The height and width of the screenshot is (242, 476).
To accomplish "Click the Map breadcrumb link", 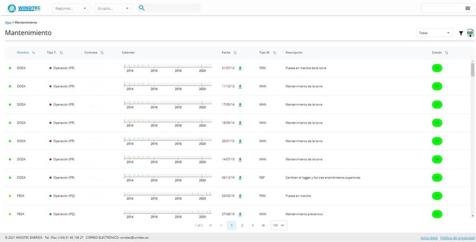I will pyautogui.click(x=8, y=22).
